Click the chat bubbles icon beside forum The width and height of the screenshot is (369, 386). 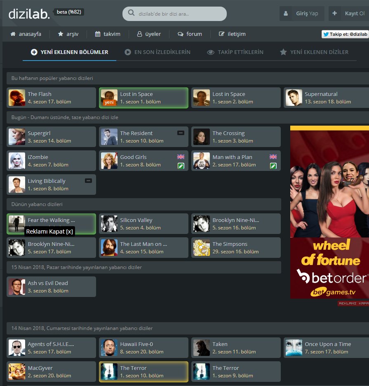(x=181, y=34)
